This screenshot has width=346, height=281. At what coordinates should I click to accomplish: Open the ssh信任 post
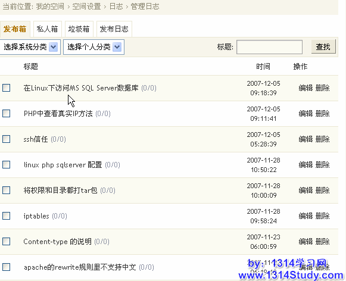coord(36,139)
